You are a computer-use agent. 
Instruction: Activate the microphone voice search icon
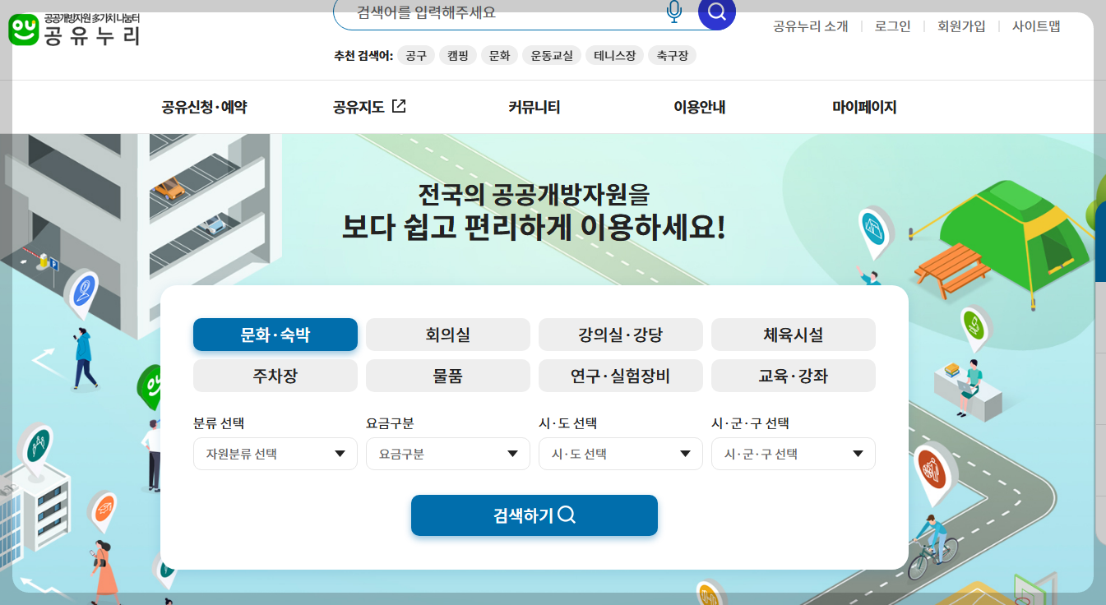(674, 12)
